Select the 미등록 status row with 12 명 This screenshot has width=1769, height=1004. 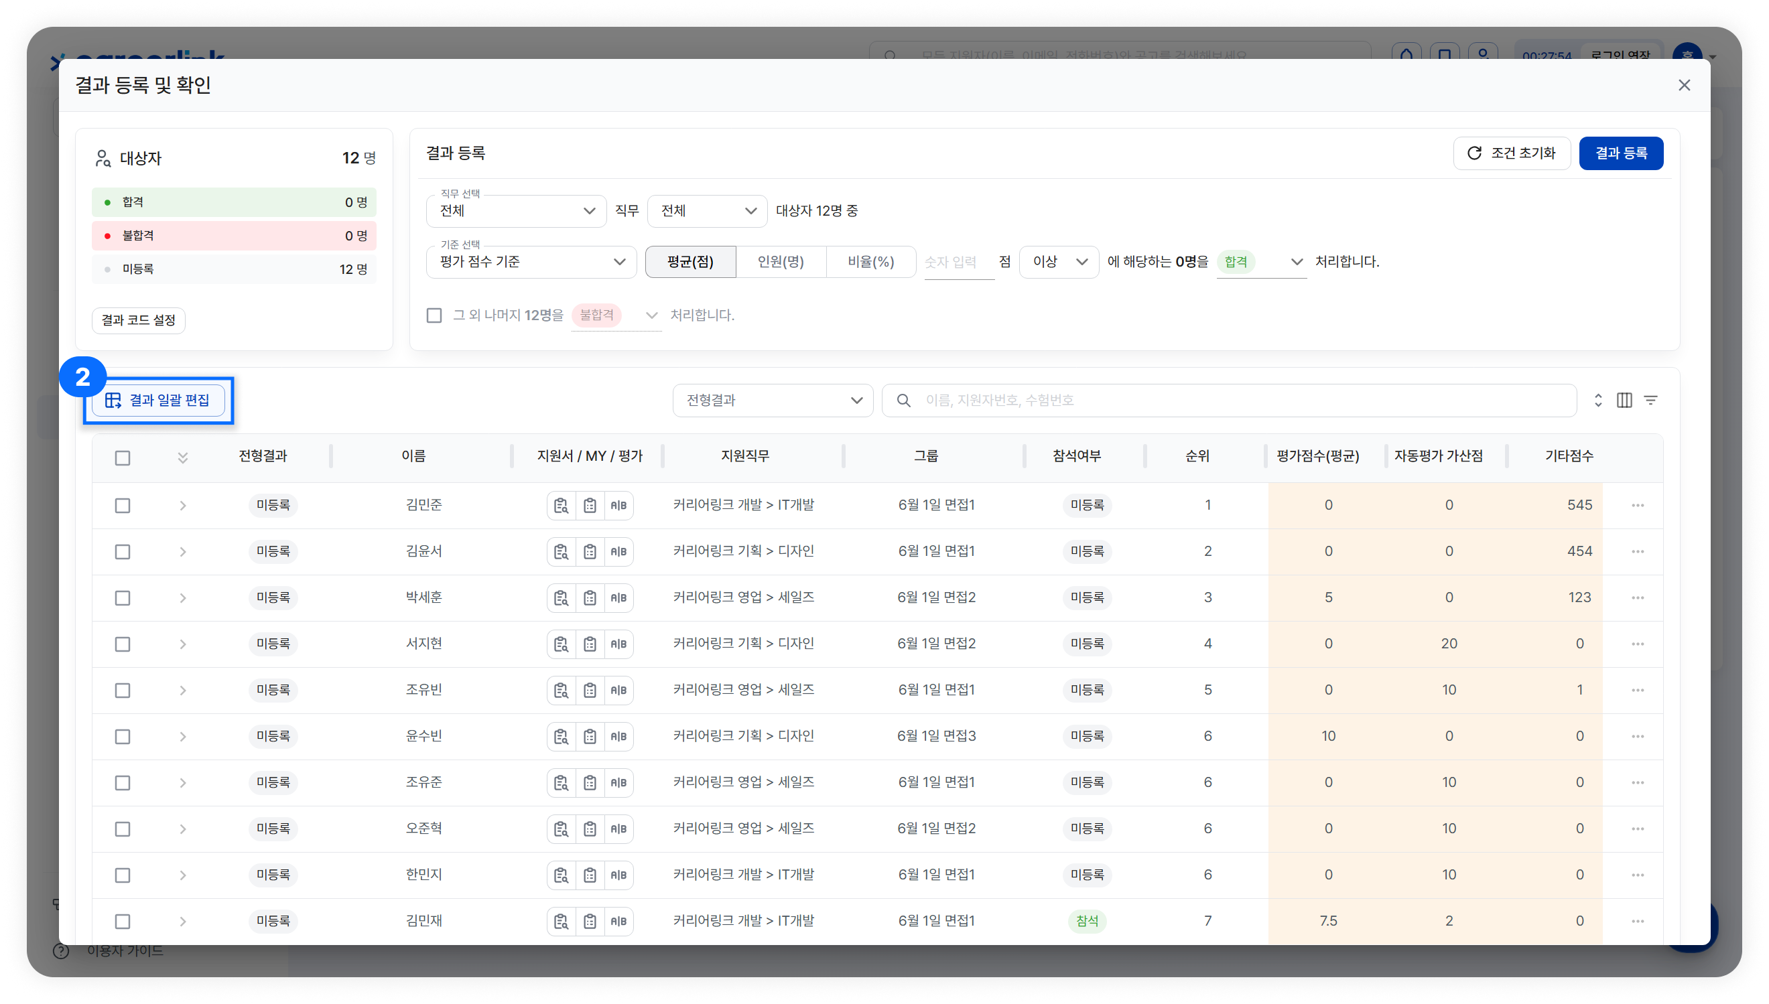pyautogui.click(x=234, y=269)
